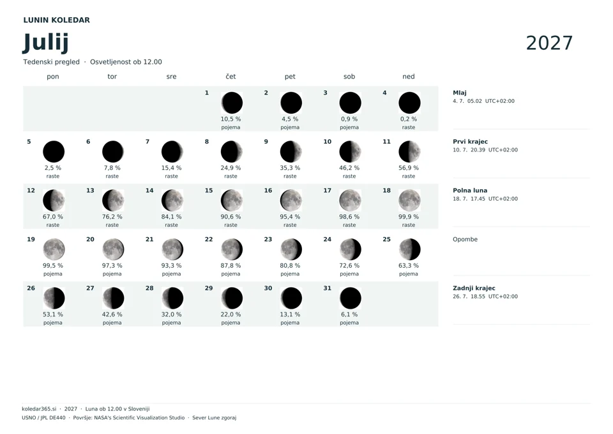Select the waning moon image on July 22
This screenshot has width=613, height=434.
(x=231, y=249)
